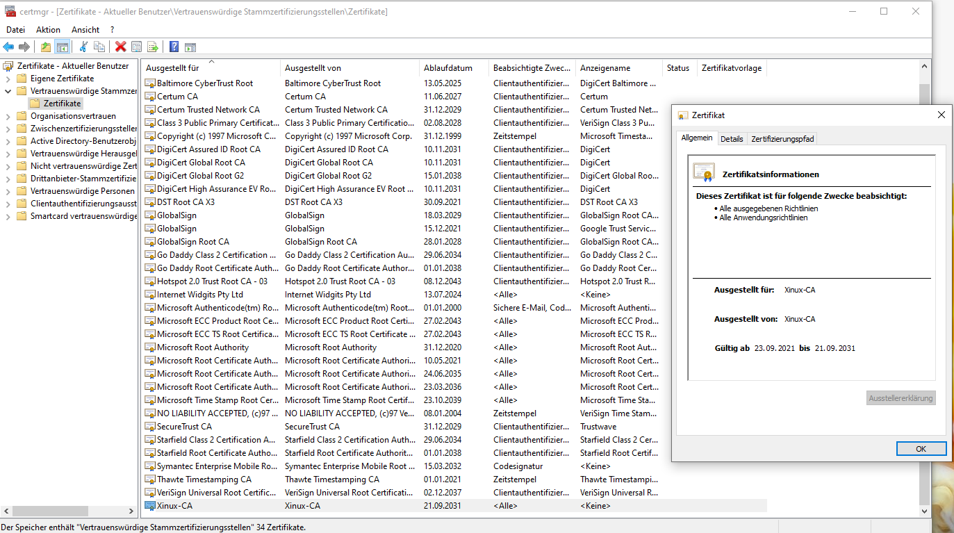This screenshot has width=954, height=533.
Task: Open the Ansicht menu
Action: coord(85,30)
